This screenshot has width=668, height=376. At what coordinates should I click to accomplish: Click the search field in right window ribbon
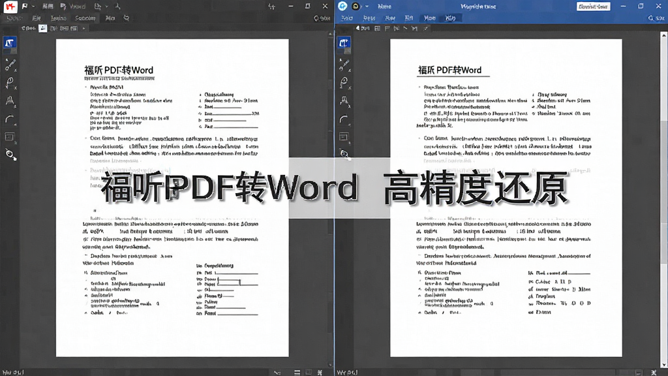click(x=656, y=18)
